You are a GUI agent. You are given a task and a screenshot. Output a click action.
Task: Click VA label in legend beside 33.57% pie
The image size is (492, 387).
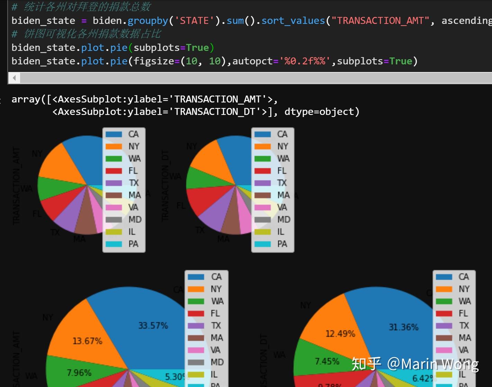[216, 350]
